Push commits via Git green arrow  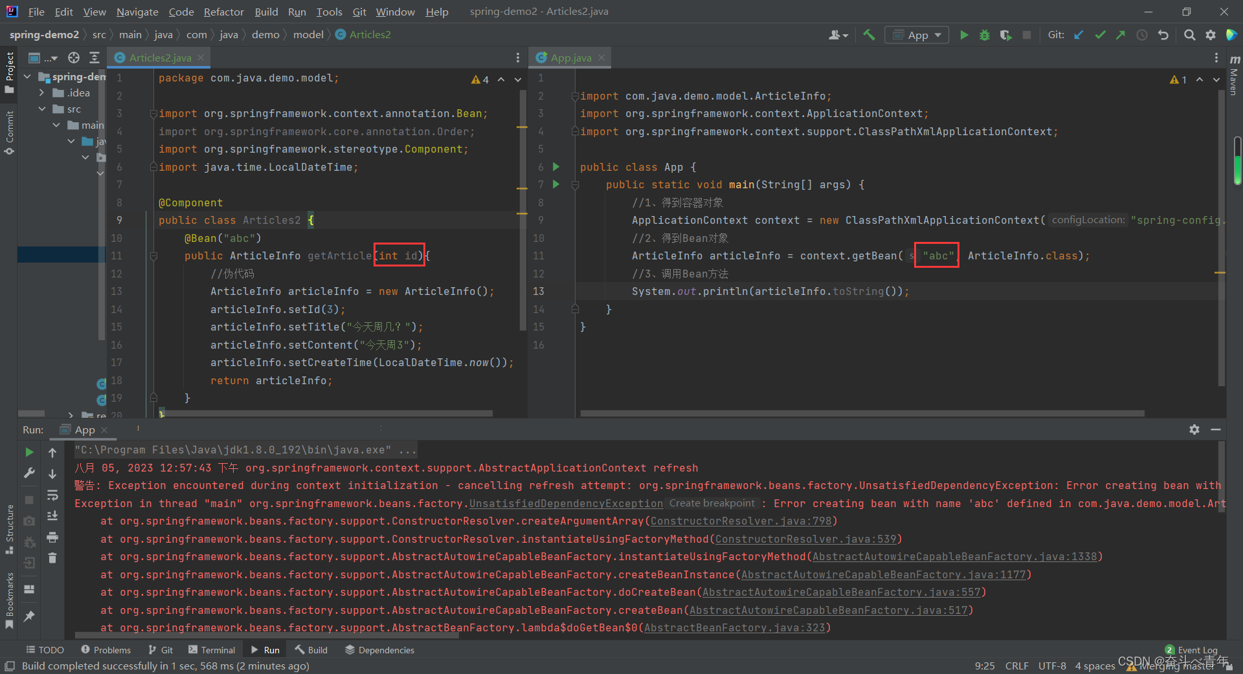coord(1121,35)
